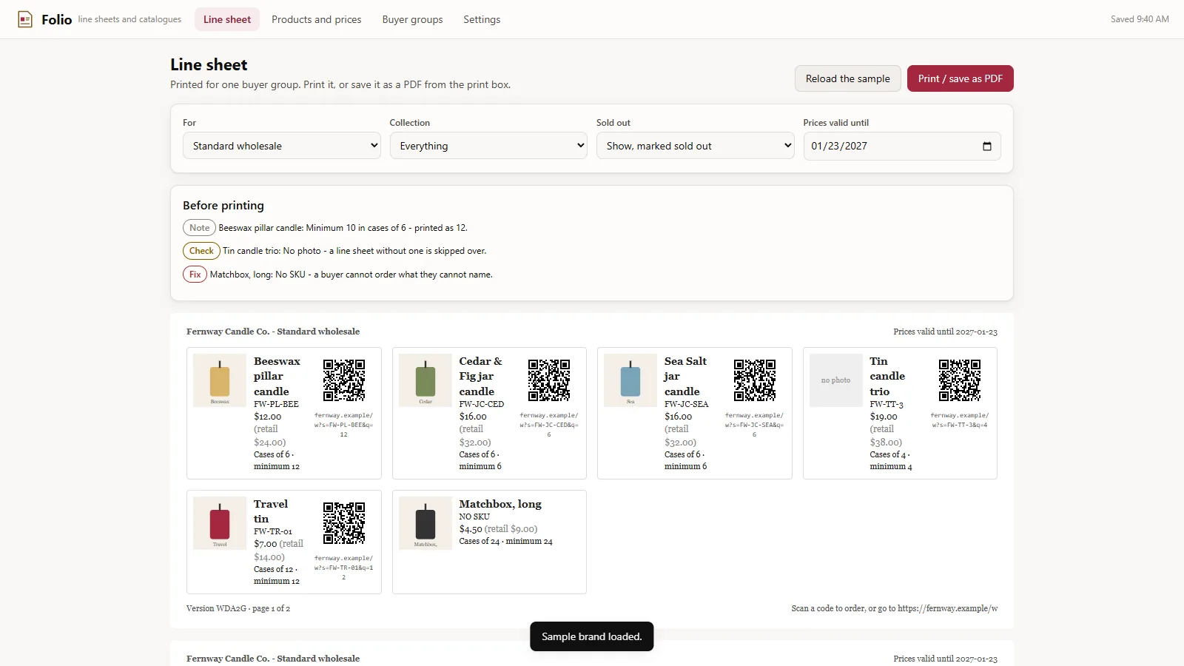Viewport: 1184px width, 666px height.
Task: Click the Sea Salt jar candle QR code
Action: pos(755,380)
